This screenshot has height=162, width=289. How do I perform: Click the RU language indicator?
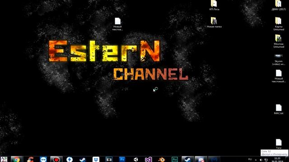(250, 159)
